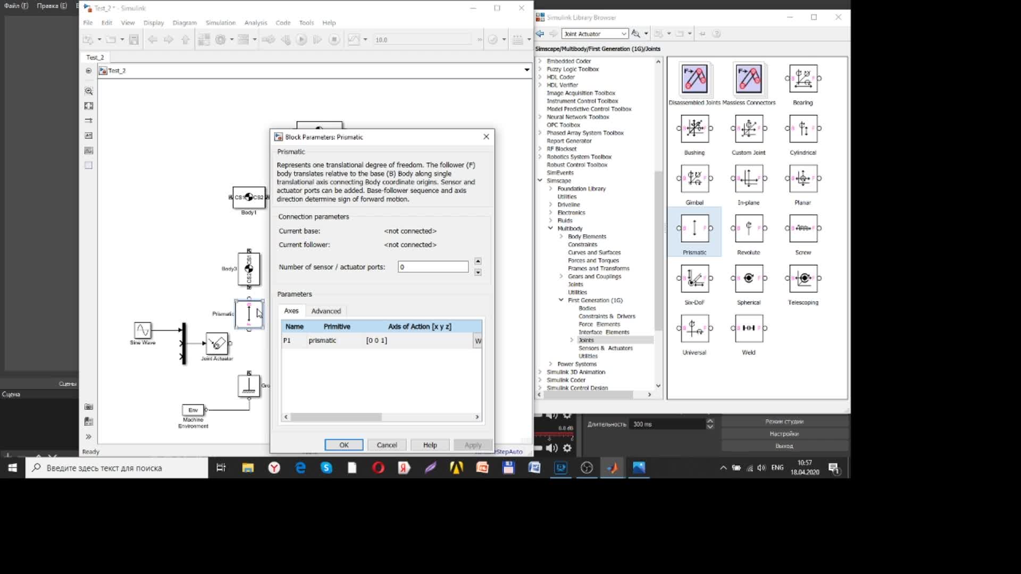
Task: Select the In-plane joint block
Action: tap(749, 179)
